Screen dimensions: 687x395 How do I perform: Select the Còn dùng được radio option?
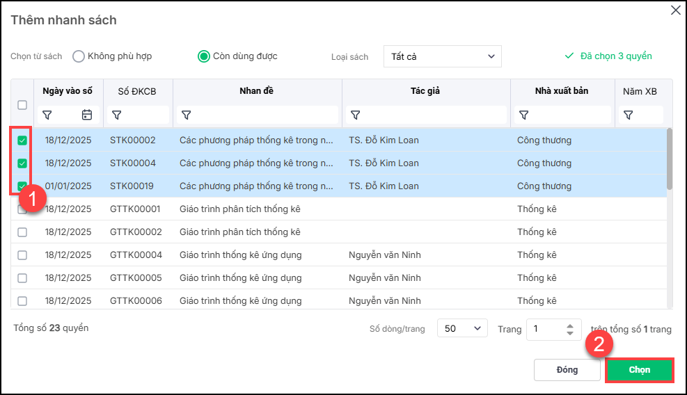click(x=204, y=56)
